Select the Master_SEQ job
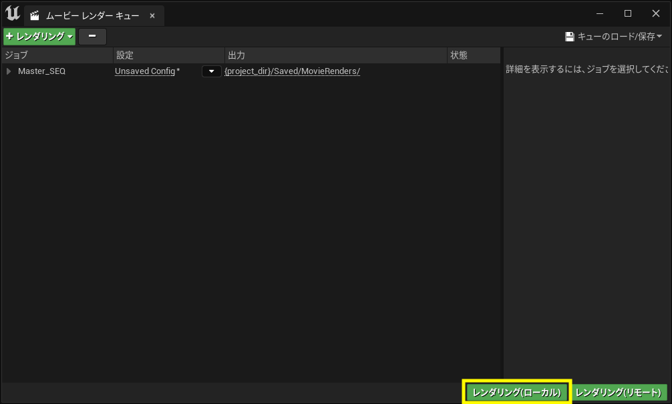Image resolution: width=672 pixels, height=404 pixels. coord(41,71)
